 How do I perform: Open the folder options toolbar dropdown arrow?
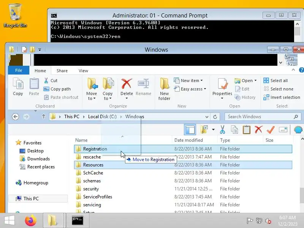[x=213, y=130]
